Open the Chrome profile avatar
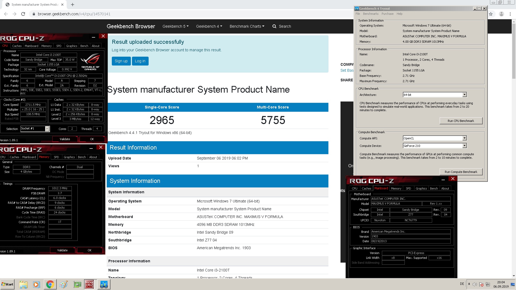This screenshot has height=290, width=516. pos(501,14)
